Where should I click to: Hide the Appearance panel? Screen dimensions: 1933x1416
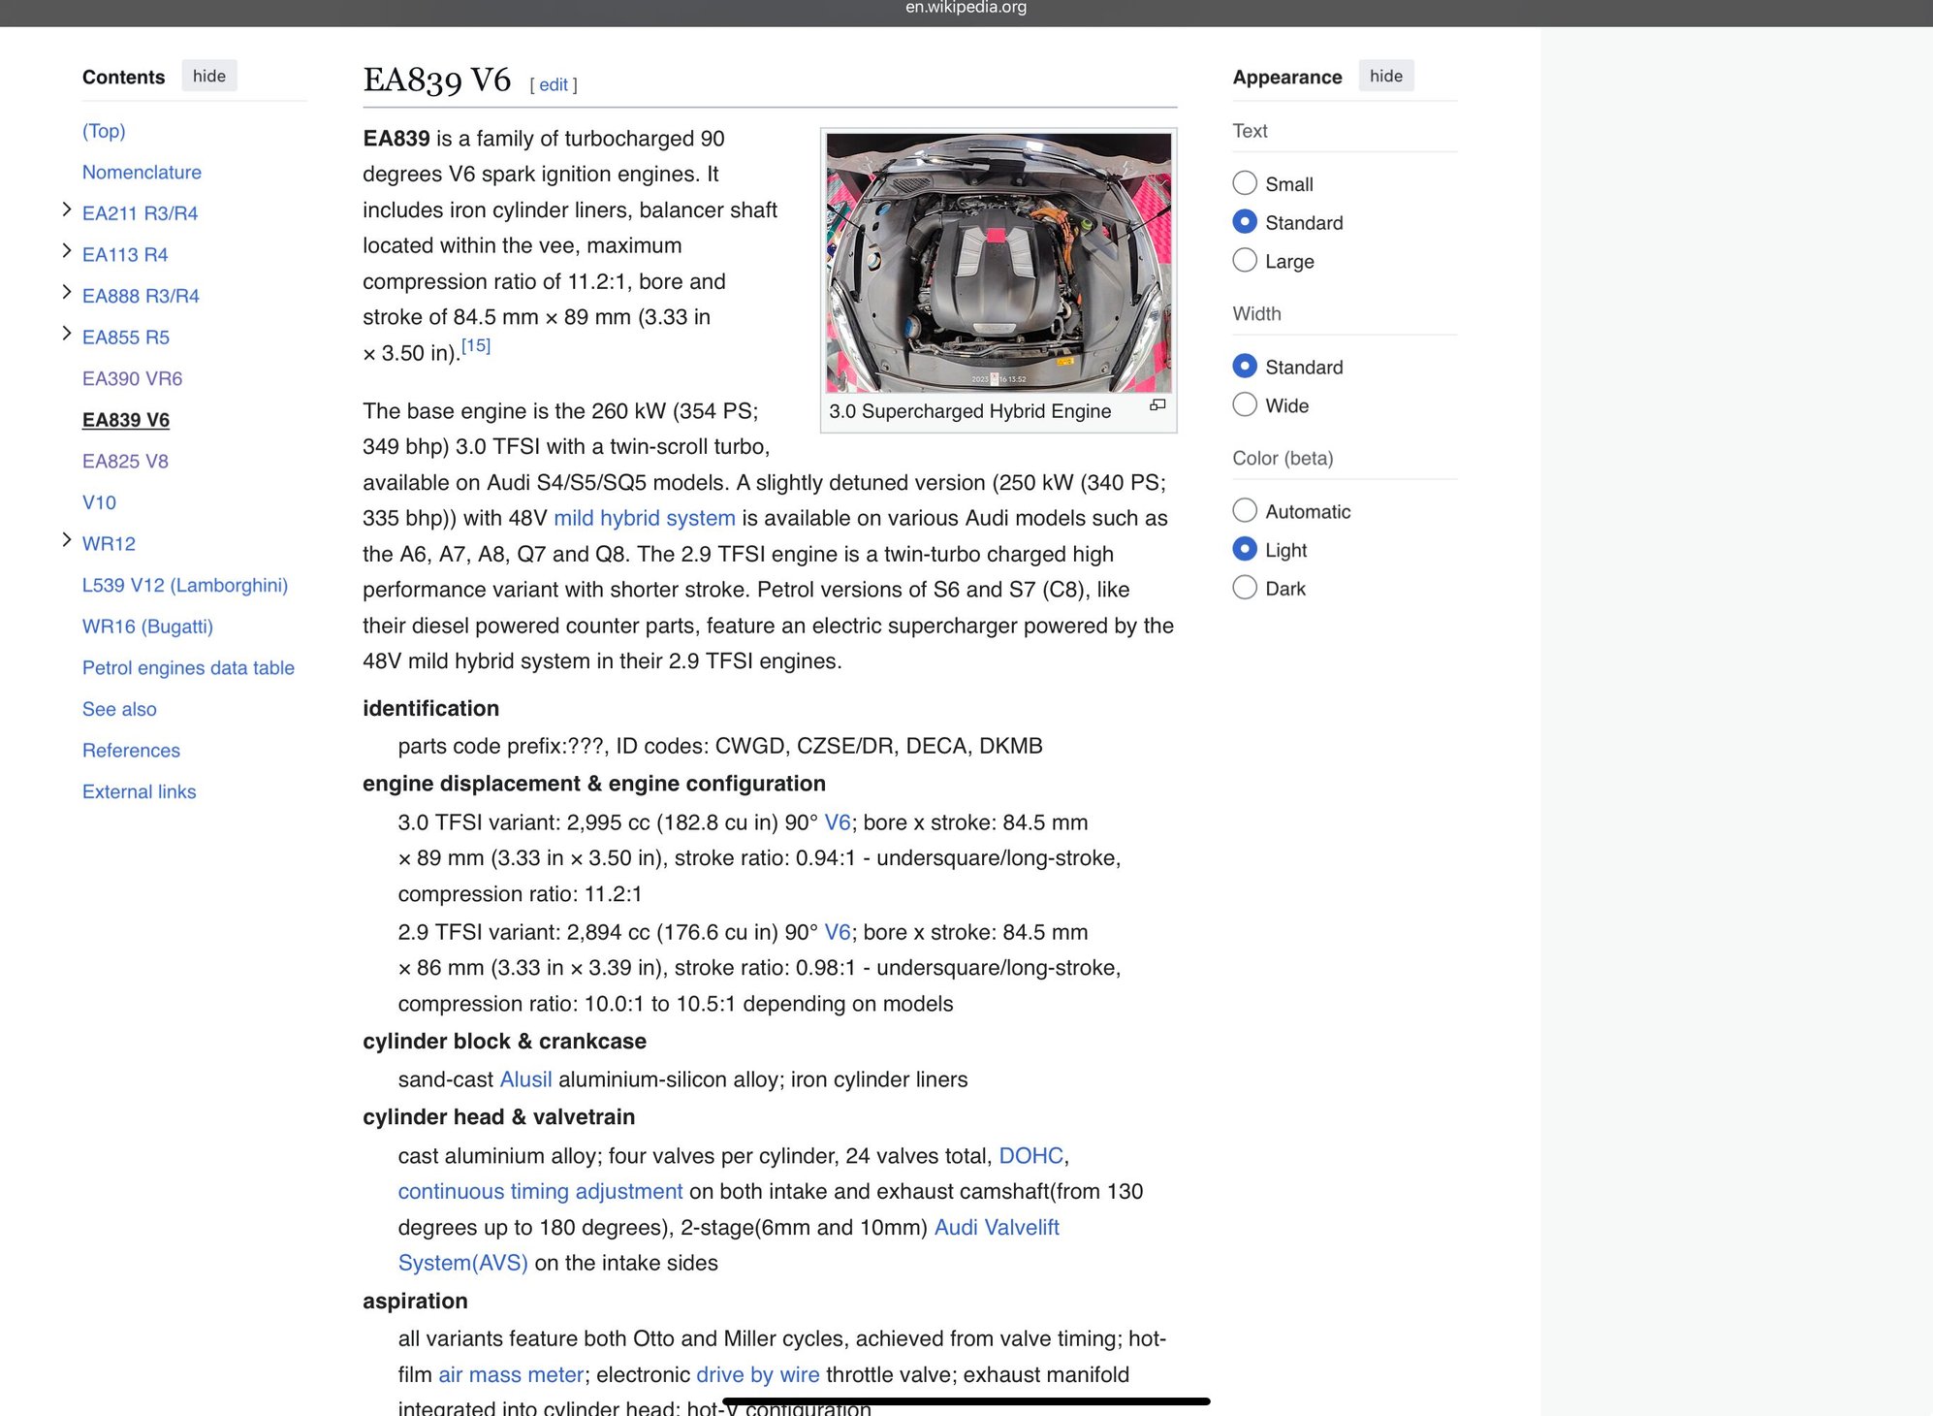(1385, 75)
